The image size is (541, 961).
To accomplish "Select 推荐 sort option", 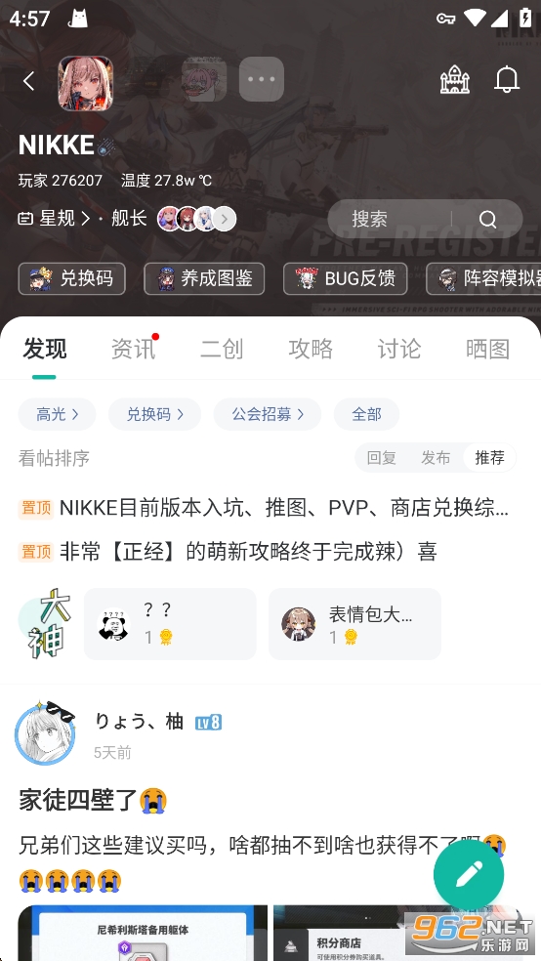I will click(x=489, y=458).
